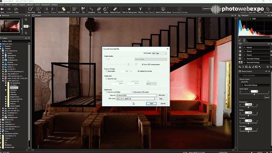Select the WB gray point tool
Image resolution: width=272 pixels, height=153 pixels.
[83, 9]
